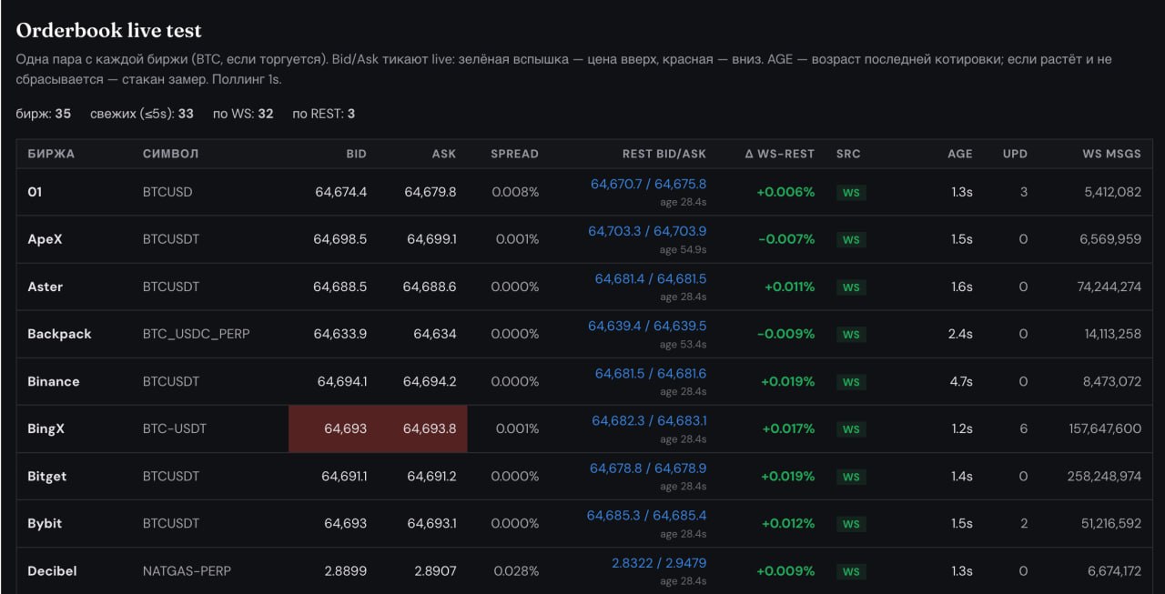Click the WS badge in Backpack row
This screenshot has width=1165, height=594.
pyautogui.click(x=851, y=335)
